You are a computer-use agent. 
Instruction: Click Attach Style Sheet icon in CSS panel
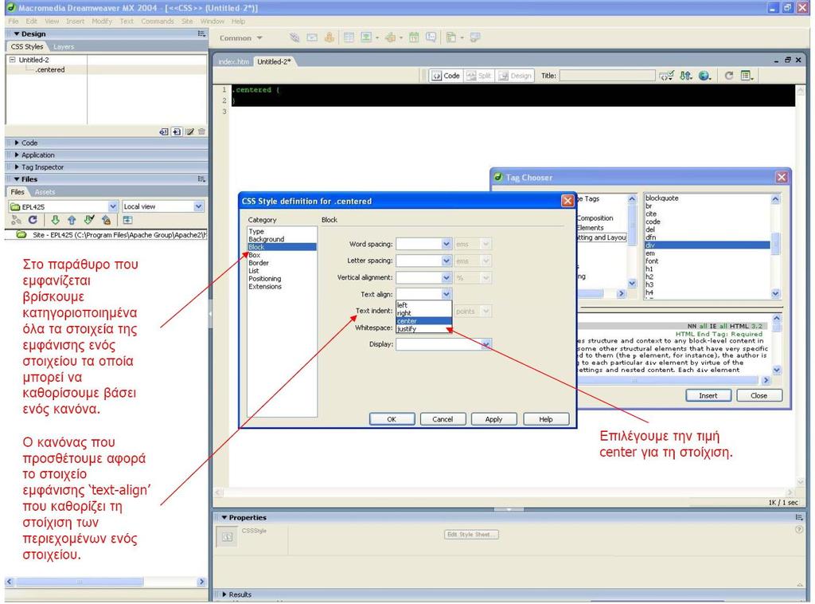pyautogui.click(x=164, y=131)
